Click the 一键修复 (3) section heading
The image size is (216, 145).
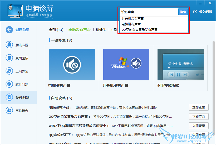[61, 40]
